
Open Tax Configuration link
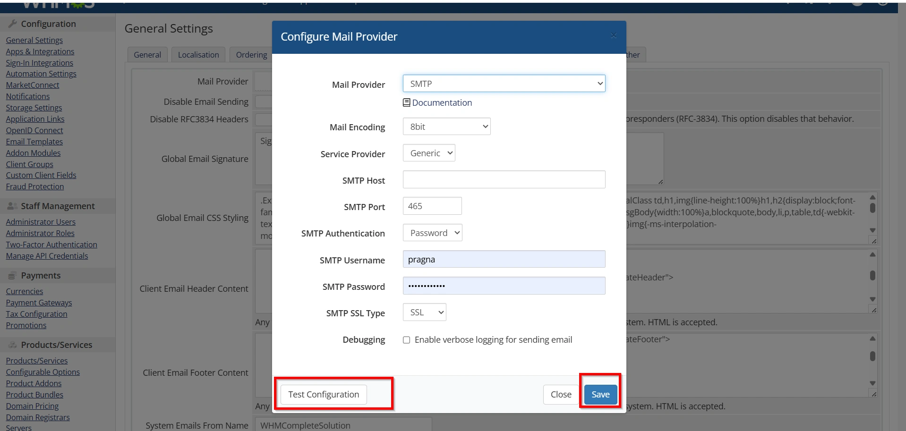pos(36,314)
